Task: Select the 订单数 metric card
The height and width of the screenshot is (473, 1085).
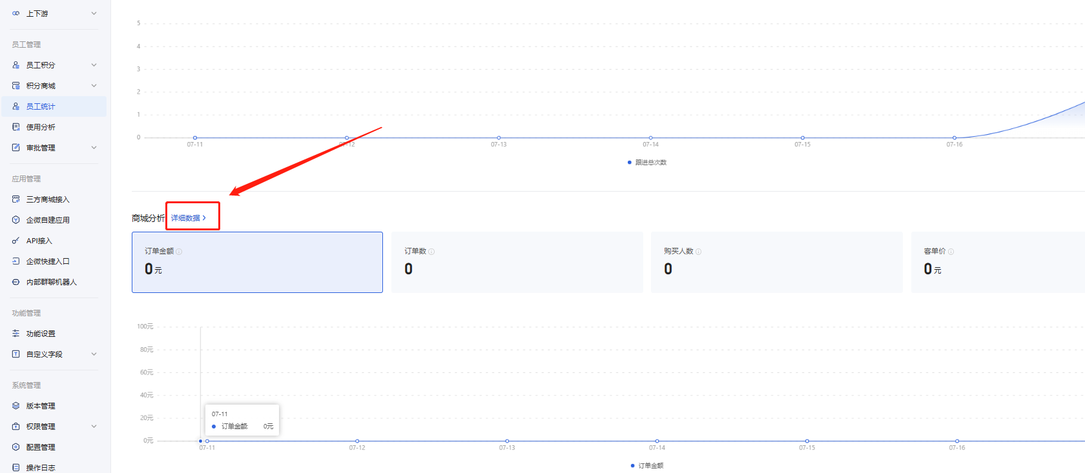Action: tap(517, 262)
